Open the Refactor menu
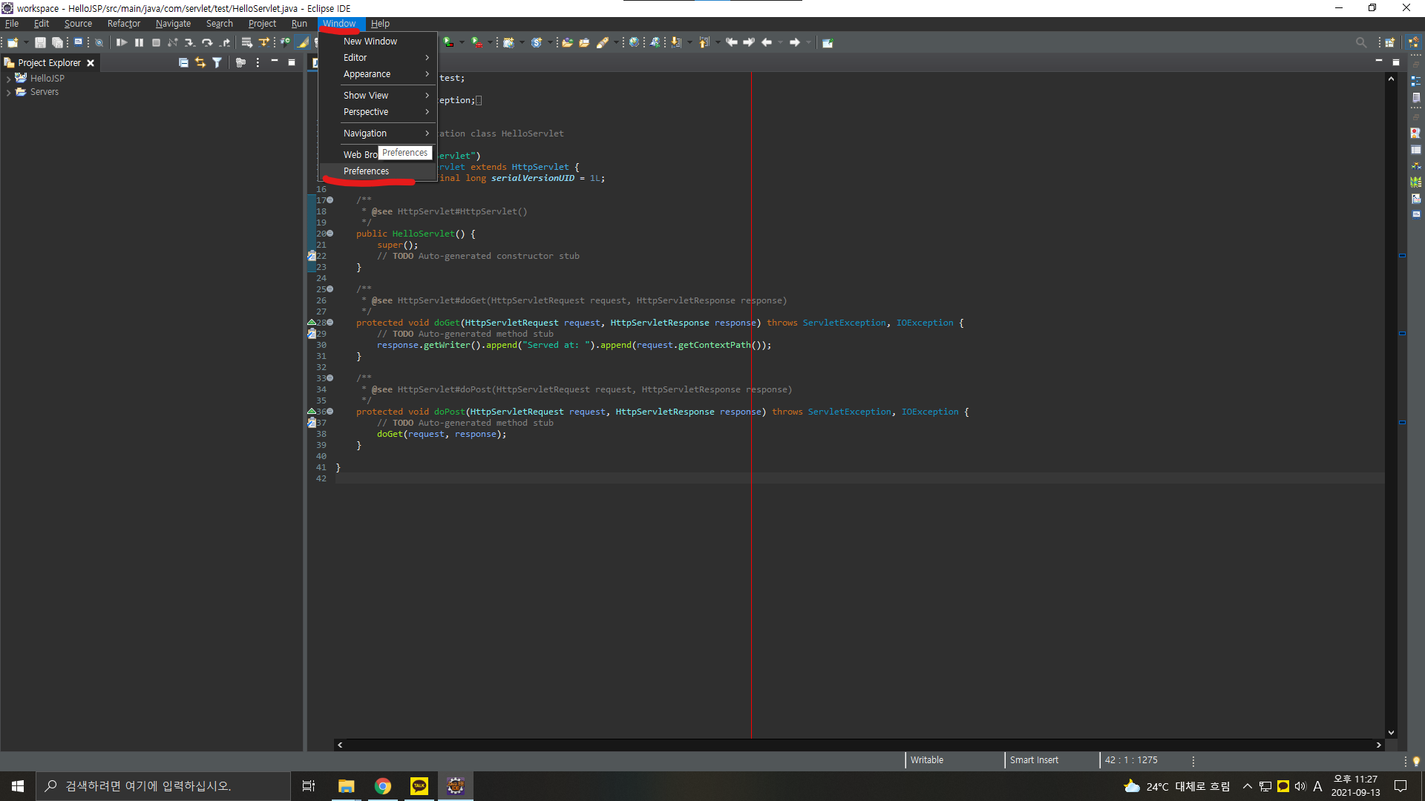This screenshot has height=801, width=1425. tap(123, 24)
